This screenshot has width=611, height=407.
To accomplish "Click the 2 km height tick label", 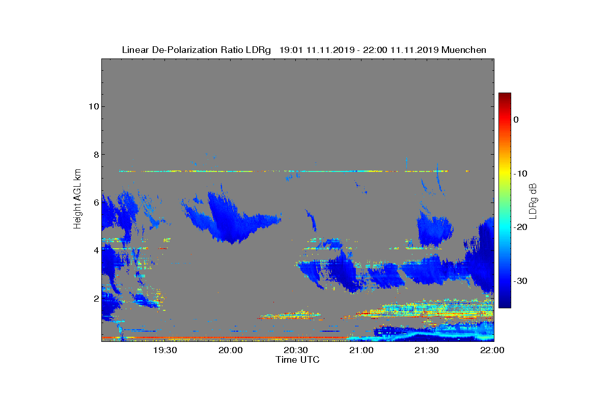I will click(95, 299).
